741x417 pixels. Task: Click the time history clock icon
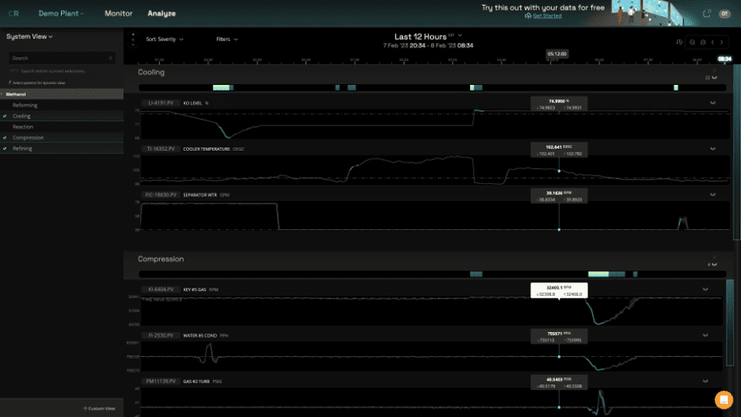(x=679, y=42)
